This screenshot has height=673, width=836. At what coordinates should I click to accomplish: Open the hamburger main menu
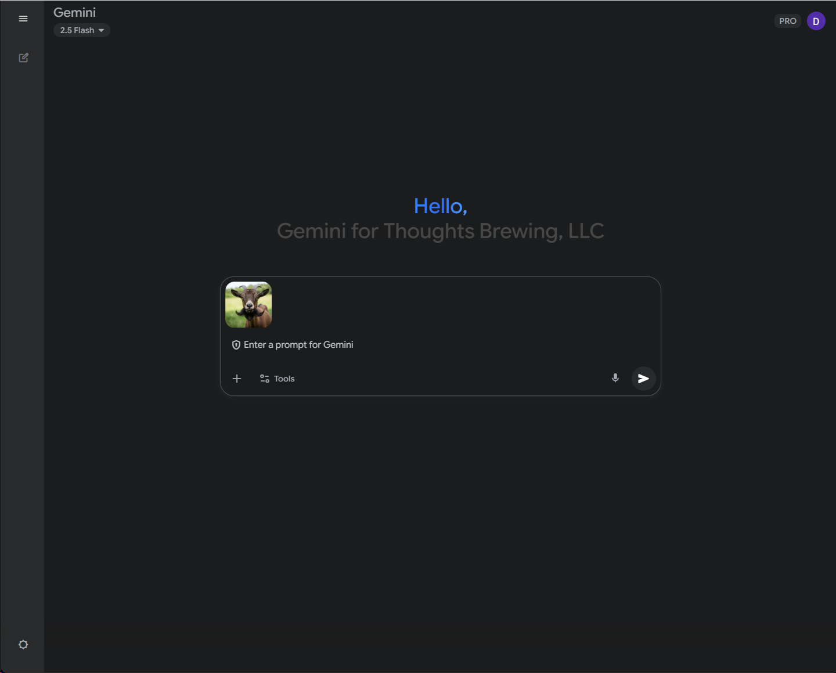pyautogui.click(x=23, y=19)
